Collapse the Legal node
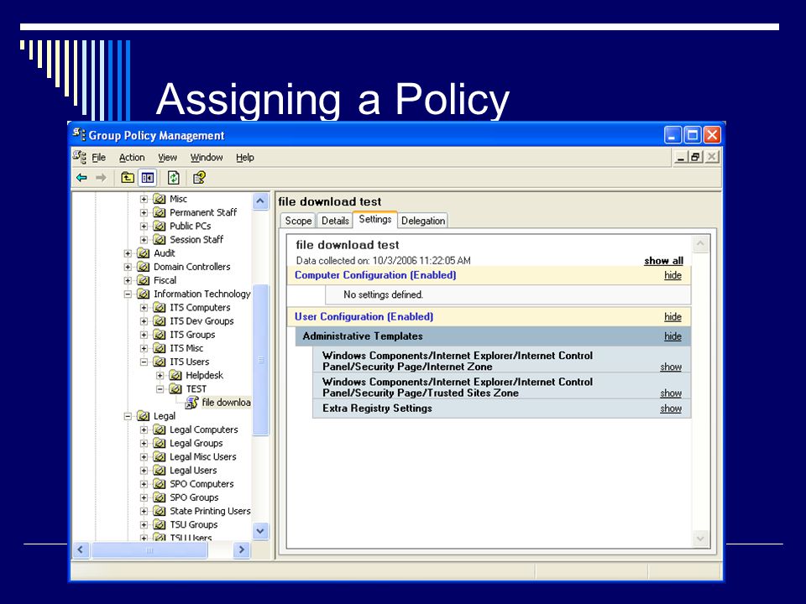This screenshot has height=604, width=806. 128,416
